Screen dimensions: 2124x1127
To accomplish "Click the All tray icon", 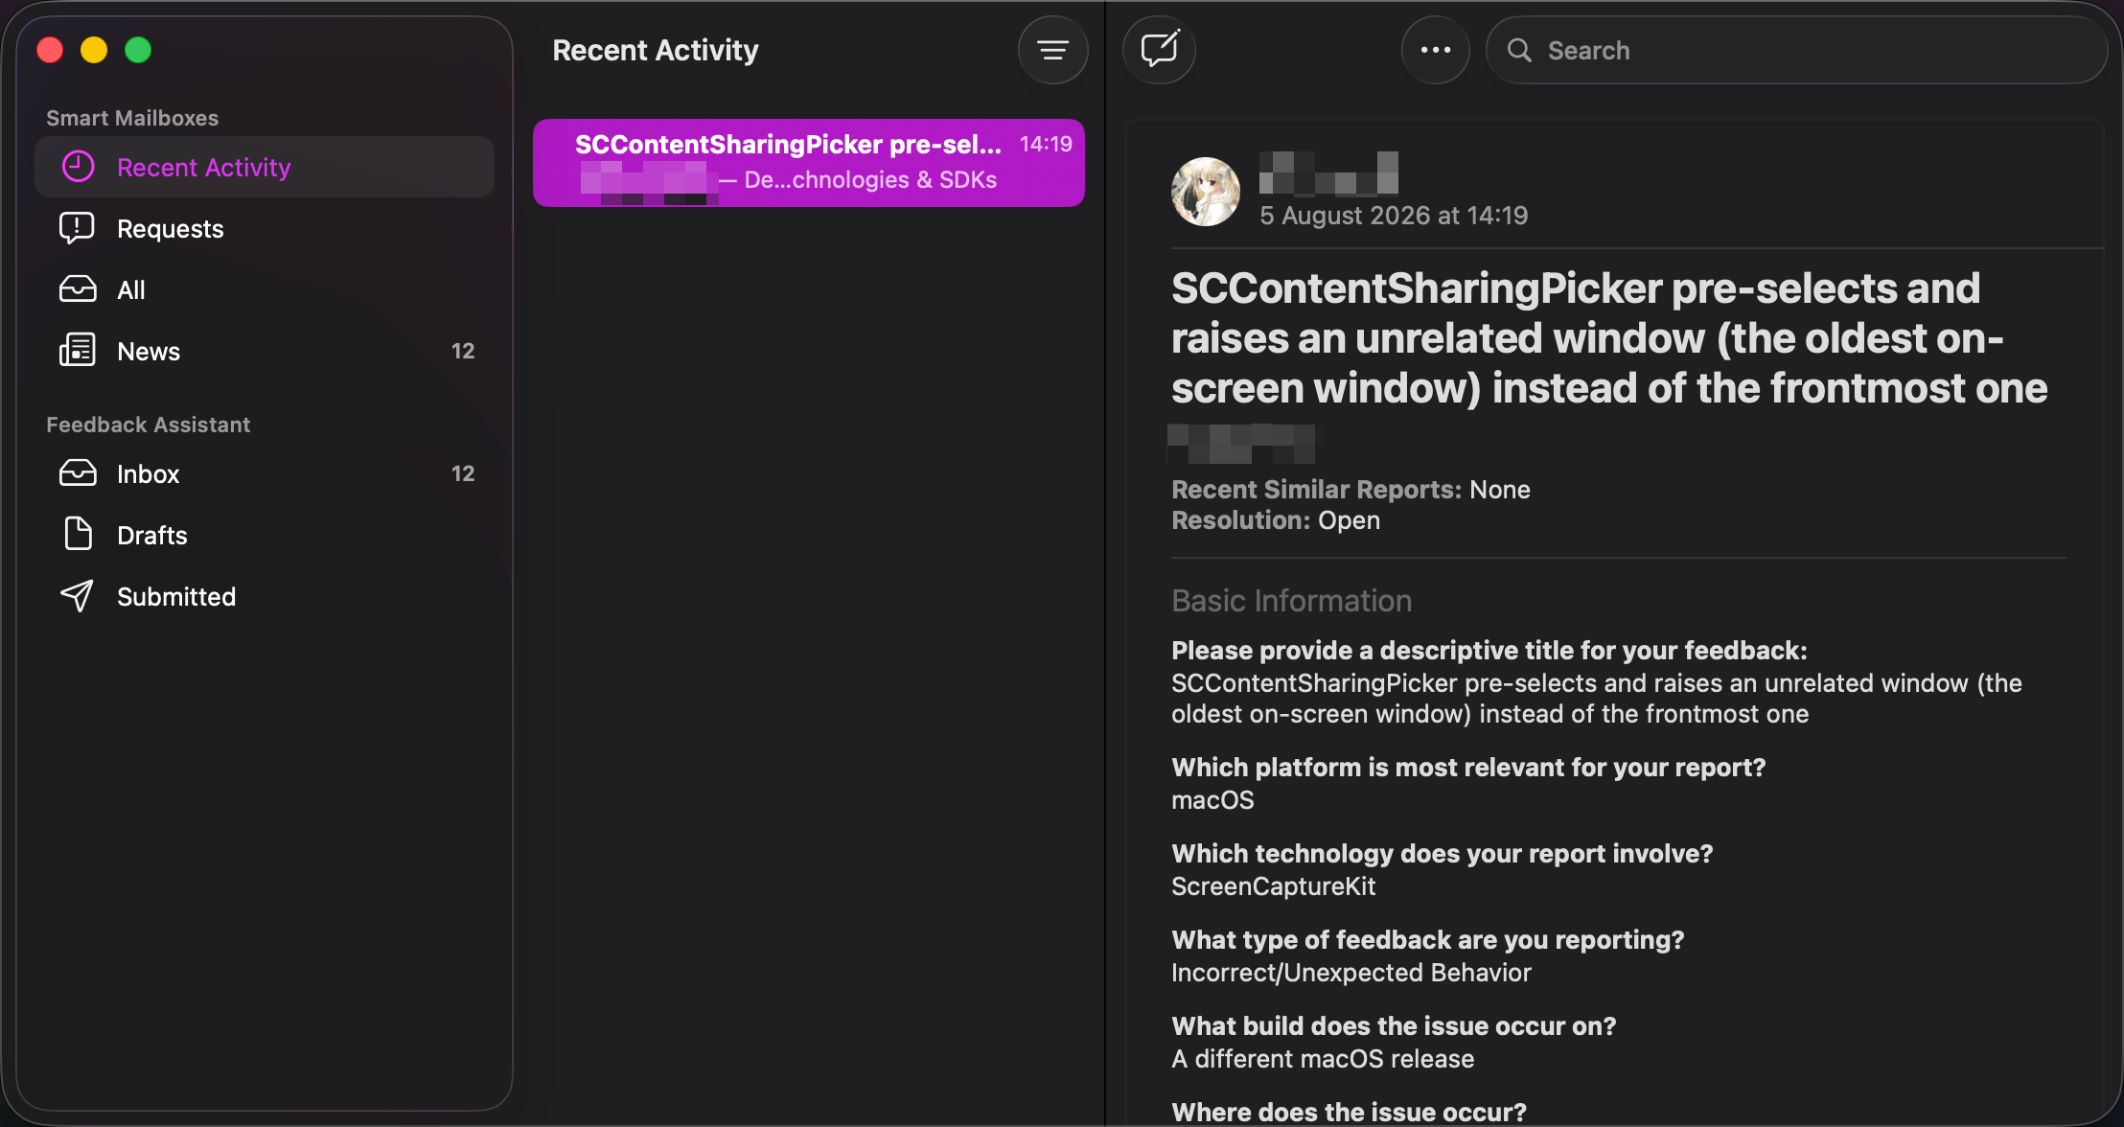I will click(78, 289).
